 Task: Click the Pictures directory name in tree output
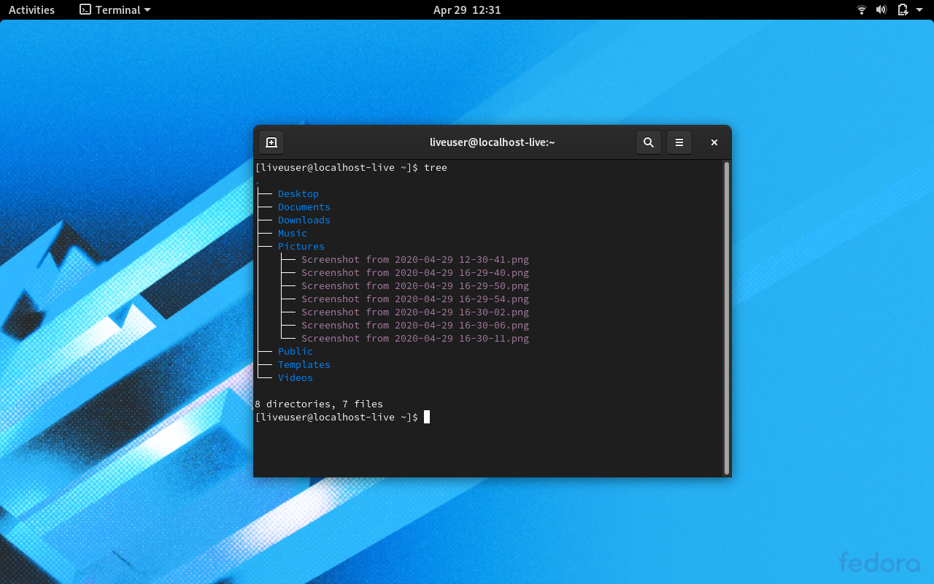pyautogui.click(x=301, y=246)
